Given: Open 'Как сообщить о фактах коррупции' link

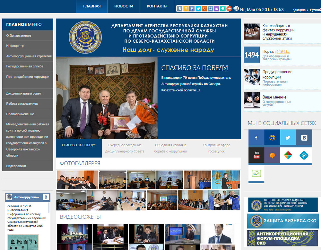Looking at the screenshot, I should (278, 32).
